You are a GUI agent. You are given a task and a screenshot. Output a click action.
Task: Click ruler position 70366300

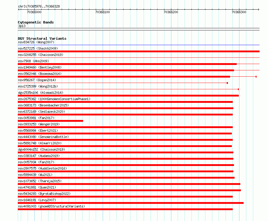(239, 12)
